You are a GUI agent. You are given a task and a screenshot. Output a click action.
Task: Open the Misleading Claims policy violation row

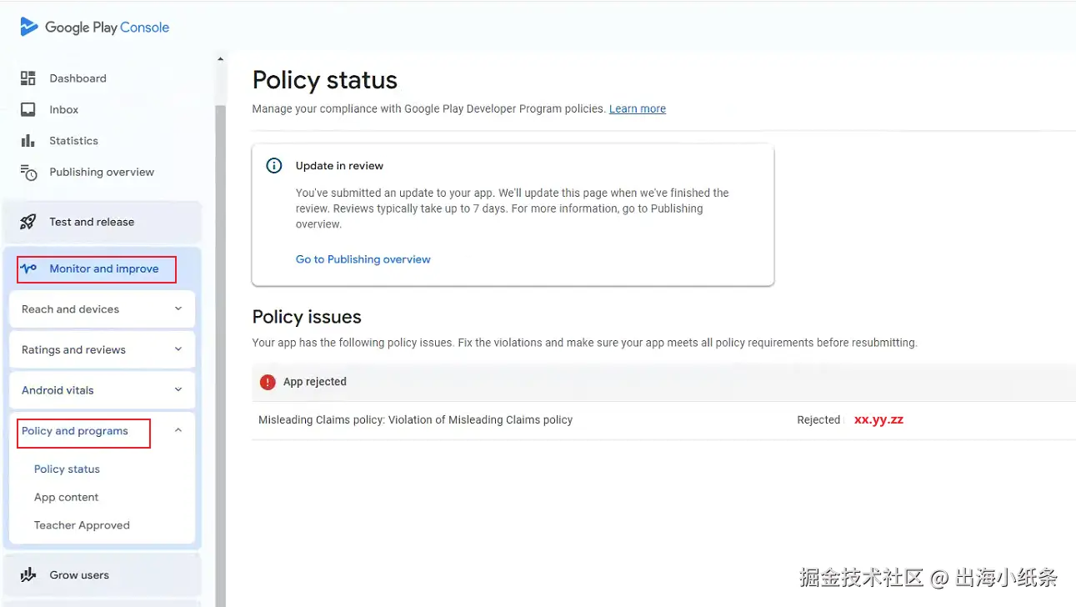663,420
